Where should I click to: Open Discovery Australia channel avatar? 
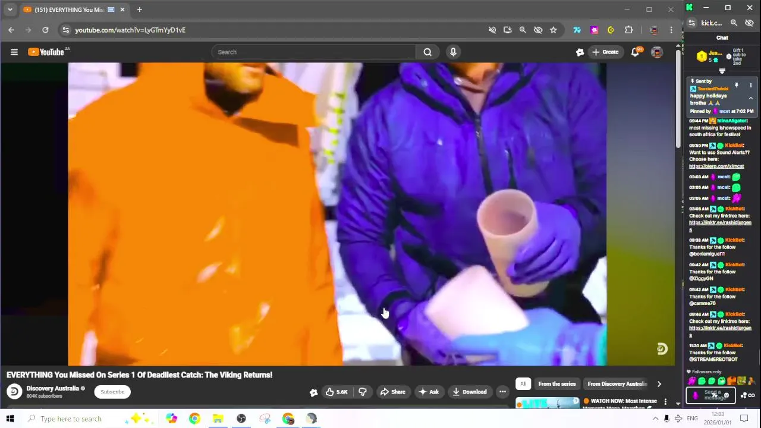14,392
